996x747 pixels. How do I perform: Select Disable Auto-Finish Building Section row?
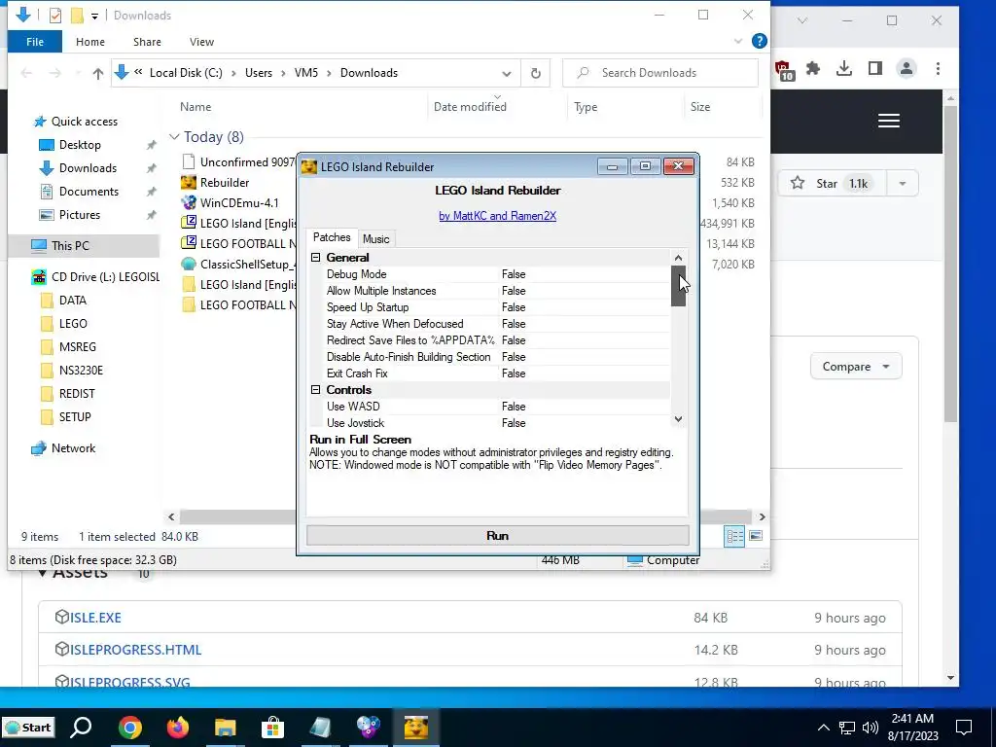click(497, 357)
